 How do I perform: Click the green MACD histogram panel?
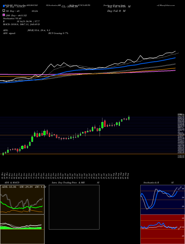point(22,229)
